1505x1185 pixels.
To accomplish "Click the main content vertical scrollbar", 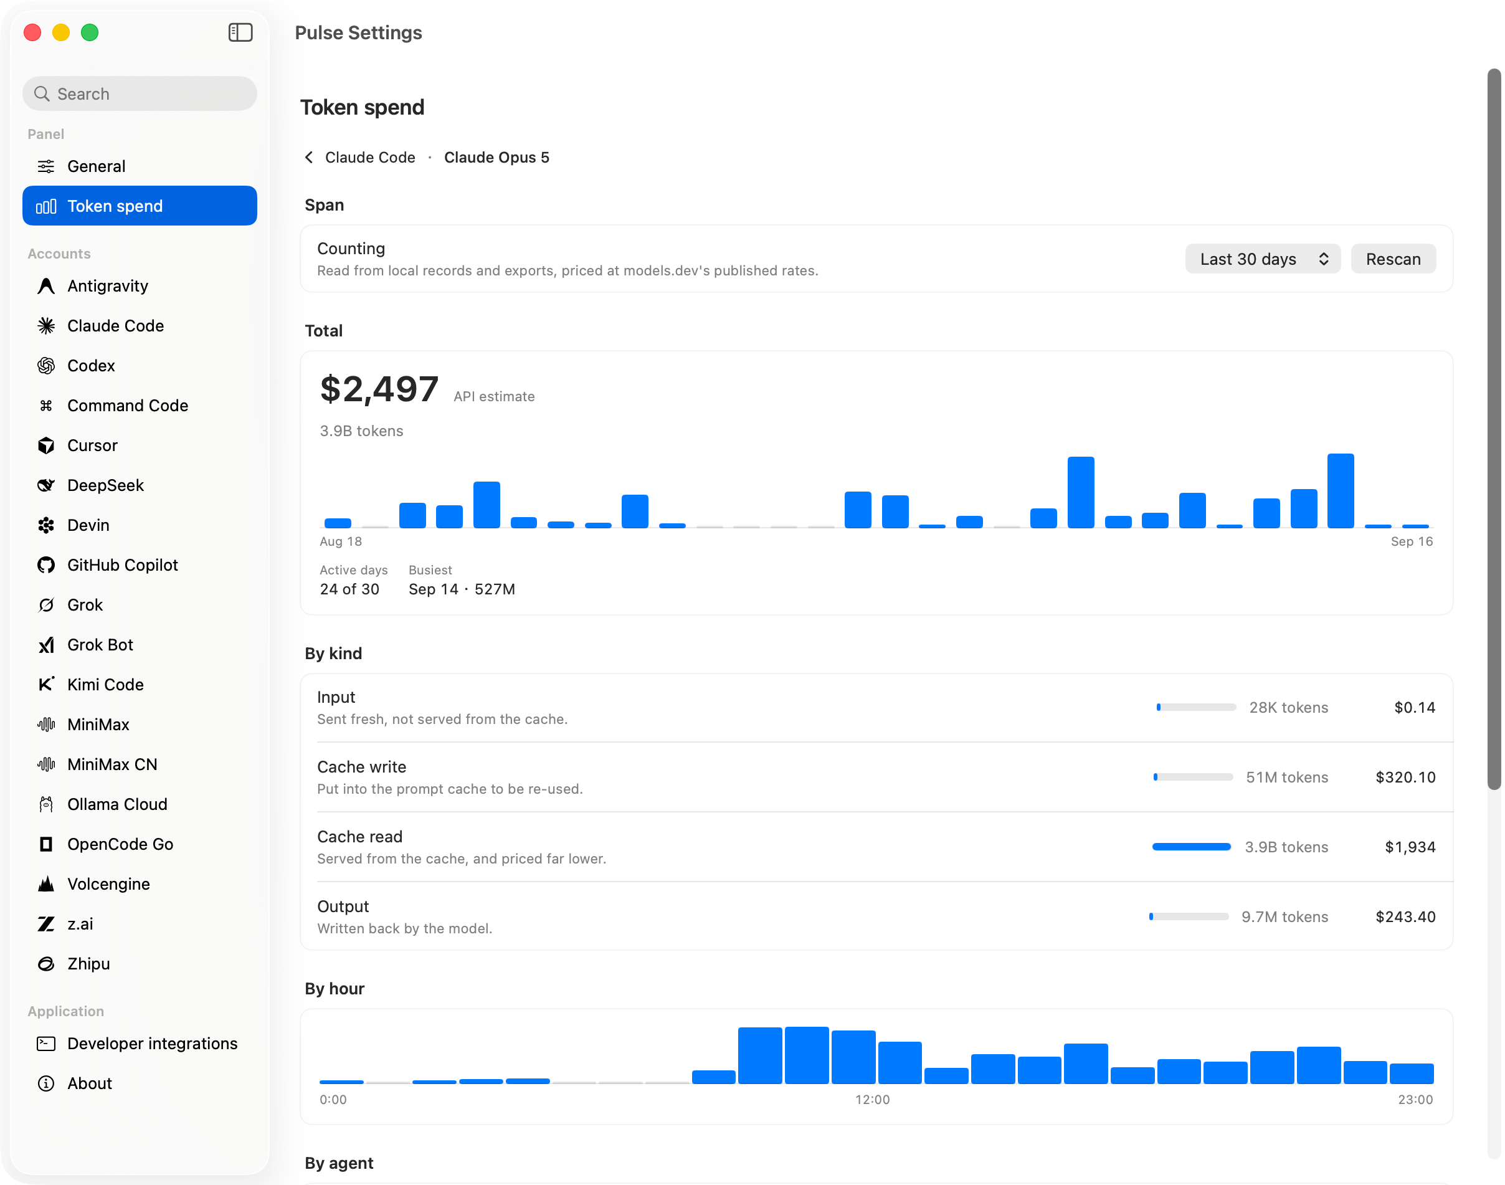I will pyautogui.click(x=1494, y=429).
